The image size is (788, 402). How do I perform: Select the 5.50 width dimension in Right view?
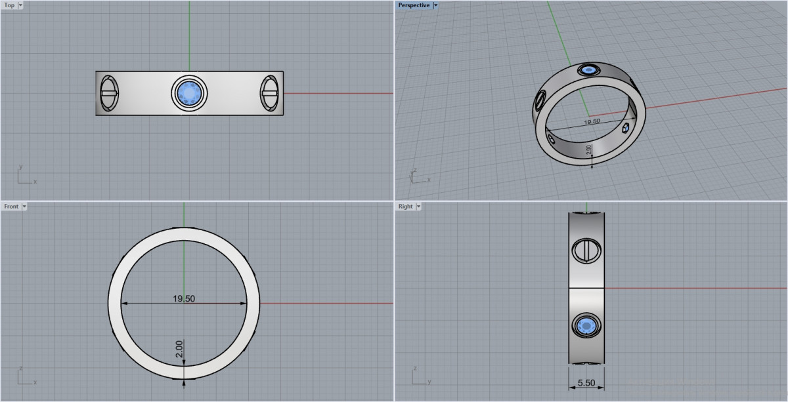[586, 382]
